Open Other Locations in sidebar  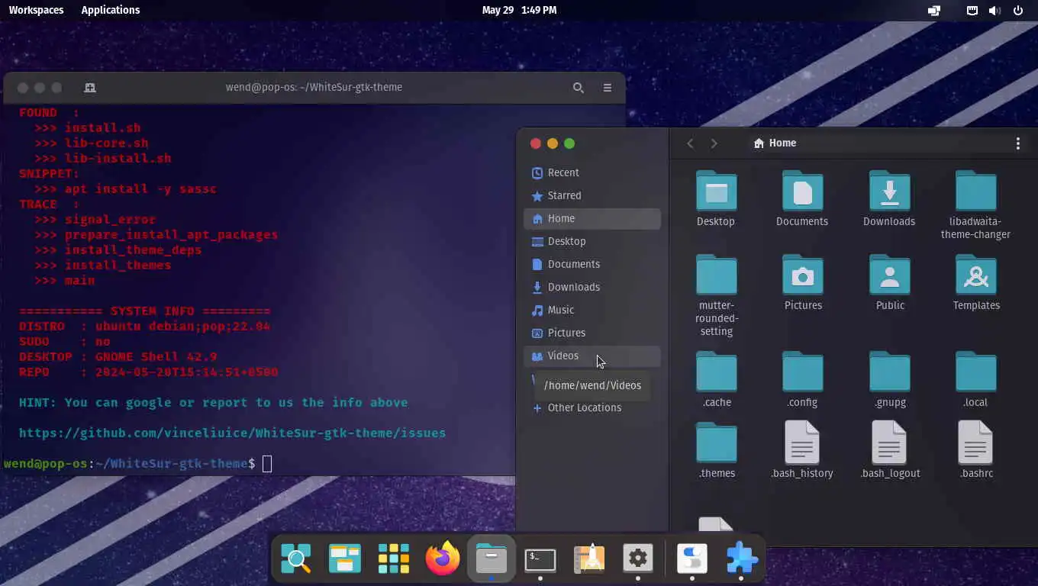click(592, 407)
